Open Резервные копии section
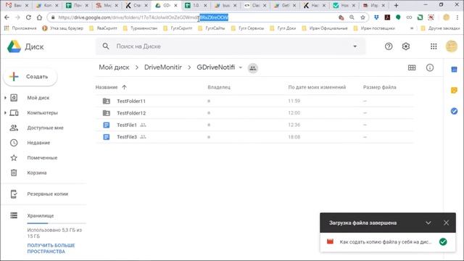This screenshot has height=261, width=464. coord(48,194)
